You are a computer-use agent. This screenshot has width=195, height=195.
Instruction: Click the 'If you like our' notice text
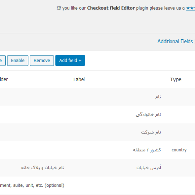pyautogui.click(x=72, y=8)
